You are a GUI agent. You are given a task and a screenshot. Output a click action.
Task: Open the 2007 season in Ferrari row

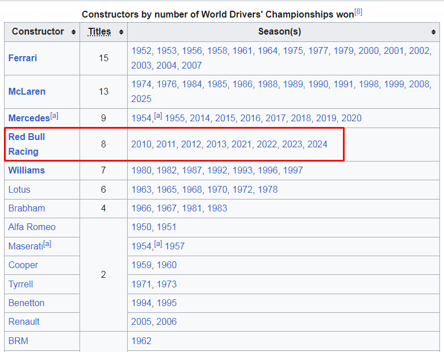coord(192,65)
